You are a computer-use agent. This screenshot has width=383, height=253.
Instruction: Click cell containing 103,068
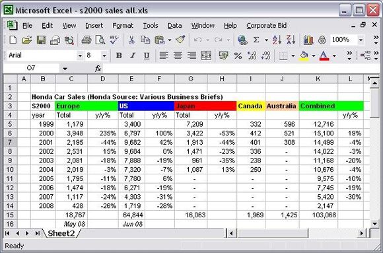pyautogui.click(x=318, y=215)
